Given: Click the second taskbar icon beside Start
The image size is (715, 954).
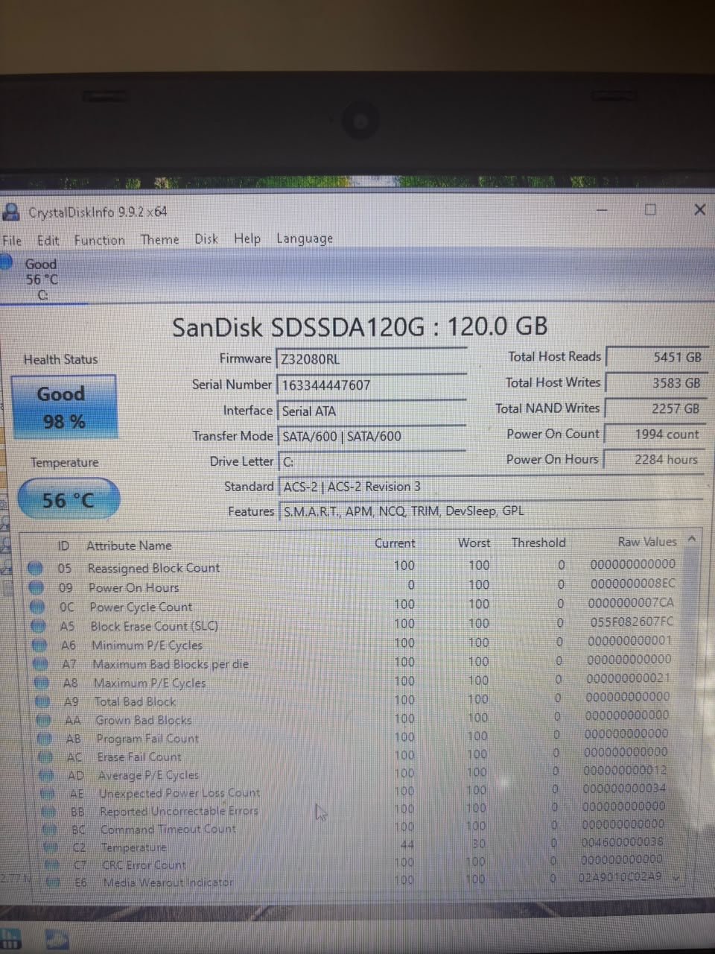Looking at the screenshot, I should pyautogui.click(x=58, y=939).
